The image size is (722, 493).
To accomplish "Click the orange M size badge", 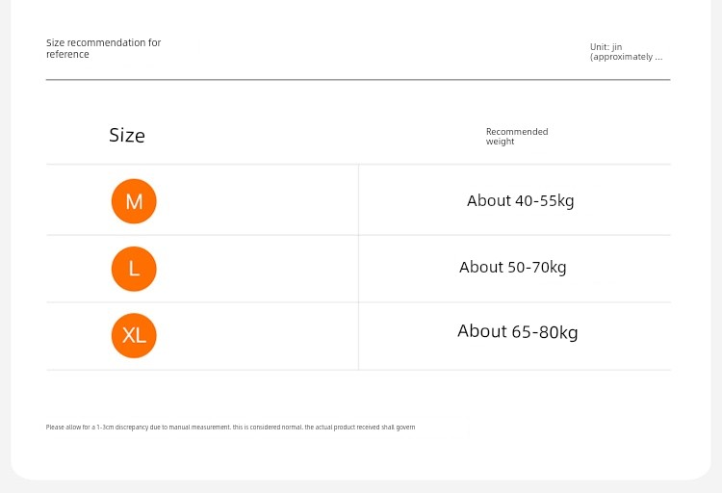I will (134, 201).
